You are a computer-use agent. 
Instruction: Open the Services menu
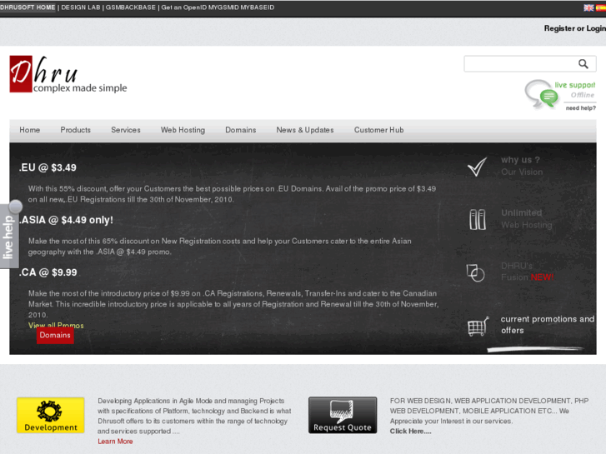[x=126, y=130]
